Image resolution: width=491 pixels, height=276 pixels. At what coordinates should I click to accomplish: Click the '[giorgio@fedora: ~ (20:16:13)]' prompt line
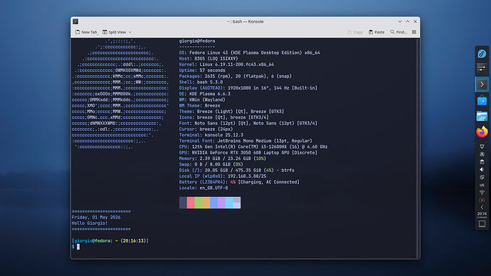pos(110,240)
